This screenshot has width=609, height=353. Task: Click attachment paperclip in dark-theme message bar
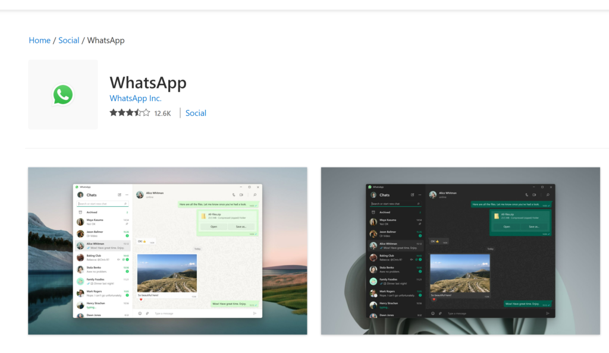(x=440, y=313)
